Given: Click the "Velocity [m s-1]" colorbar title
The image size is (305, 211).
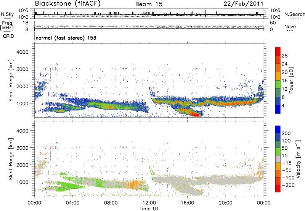Looking at the screenshot, I should tap(299, 159).
